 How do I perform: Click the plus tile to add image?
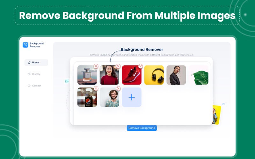(x=132, y=97)
